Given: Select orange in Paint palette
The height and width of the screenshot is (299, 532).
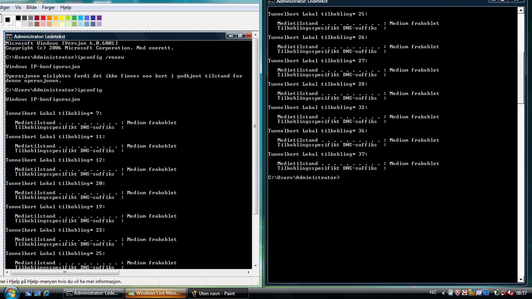Looking at the screenshot, I should 49,18.
